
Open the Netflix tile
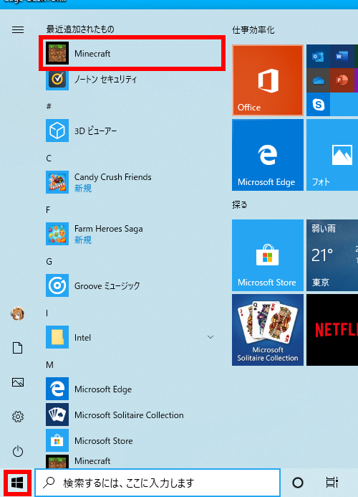click(x=332, y=330)
